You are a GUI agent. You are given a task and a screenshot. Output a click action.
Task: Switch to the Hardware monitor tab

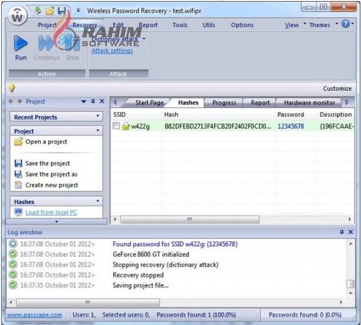tap(309, 102)
